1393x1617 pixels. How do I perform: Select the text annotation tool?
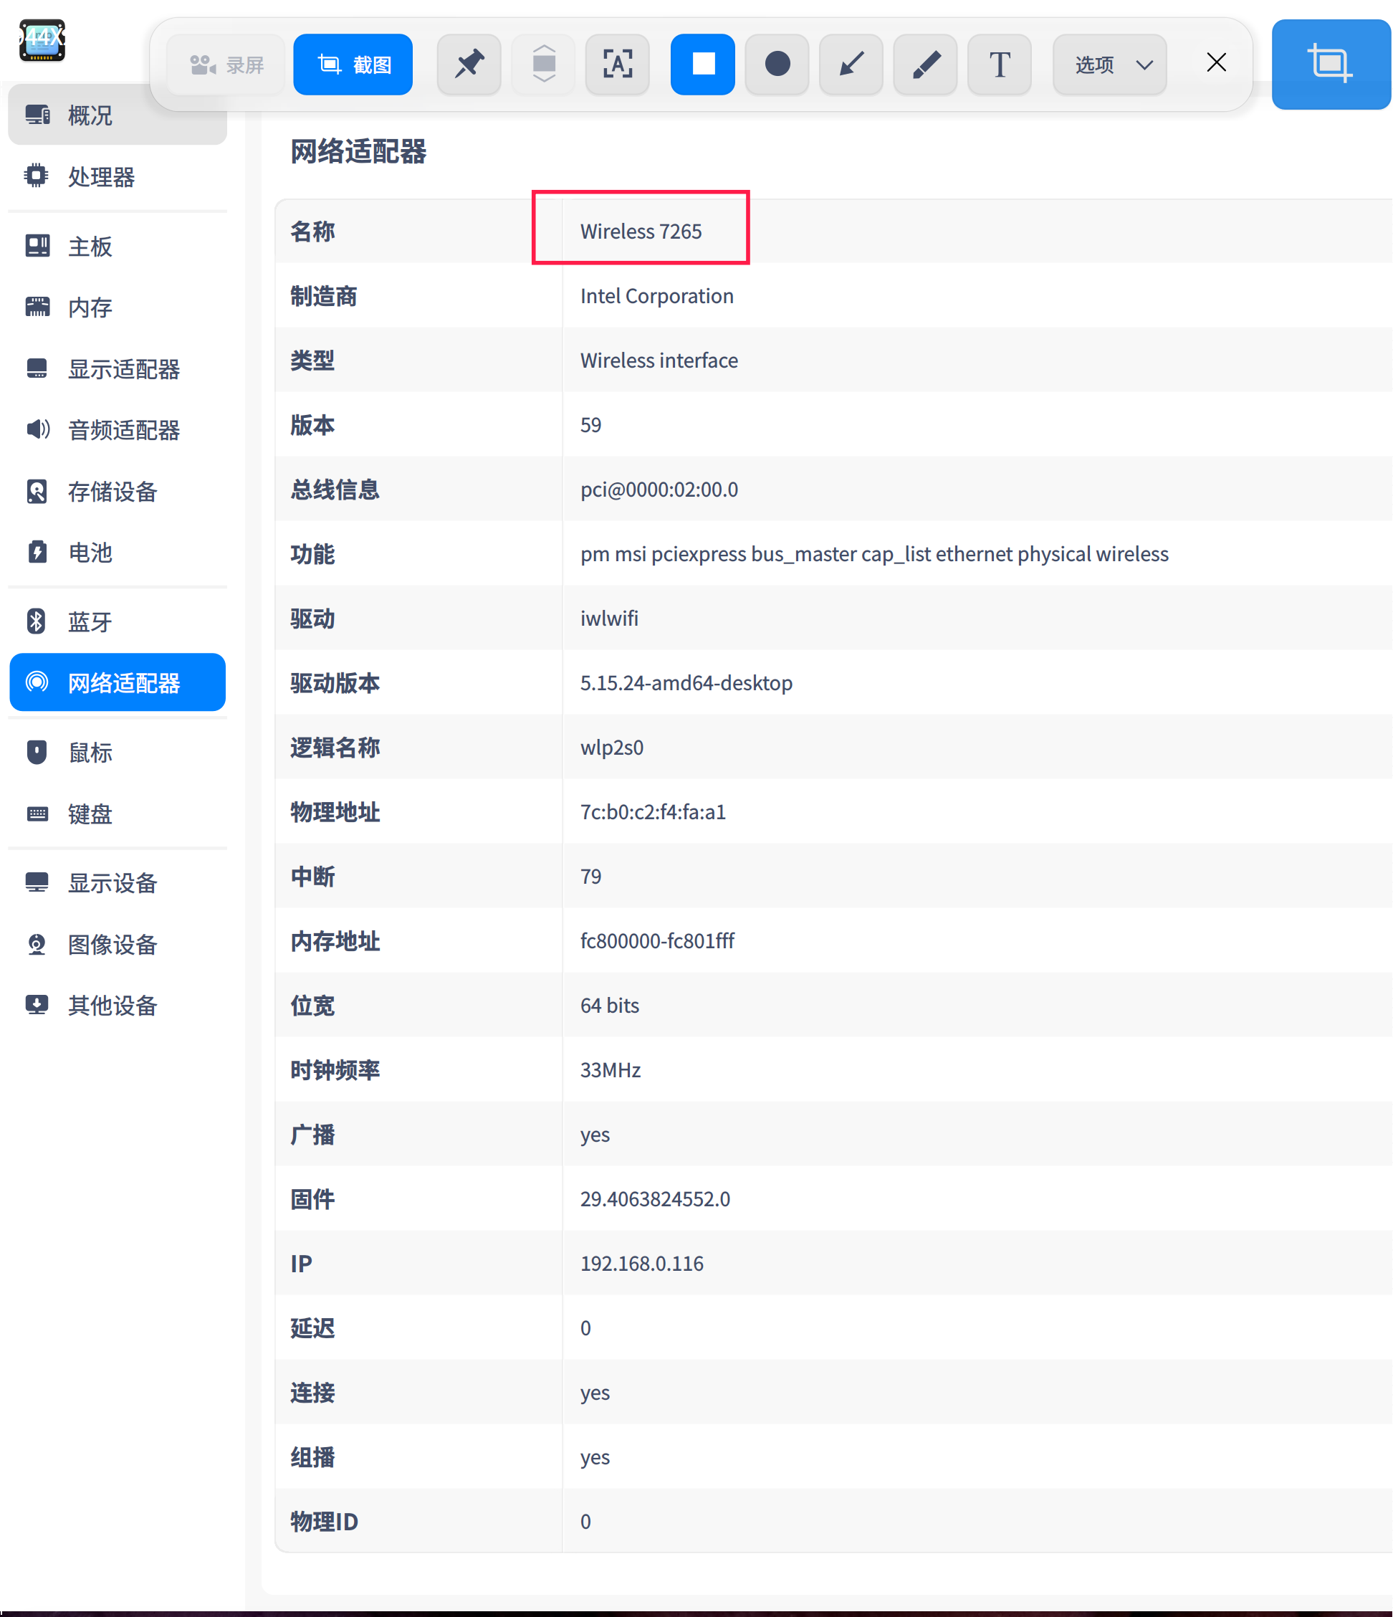(x=998, y=64)
